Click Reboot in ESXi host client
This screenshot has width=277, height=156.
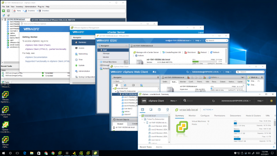tap(202, 53)
